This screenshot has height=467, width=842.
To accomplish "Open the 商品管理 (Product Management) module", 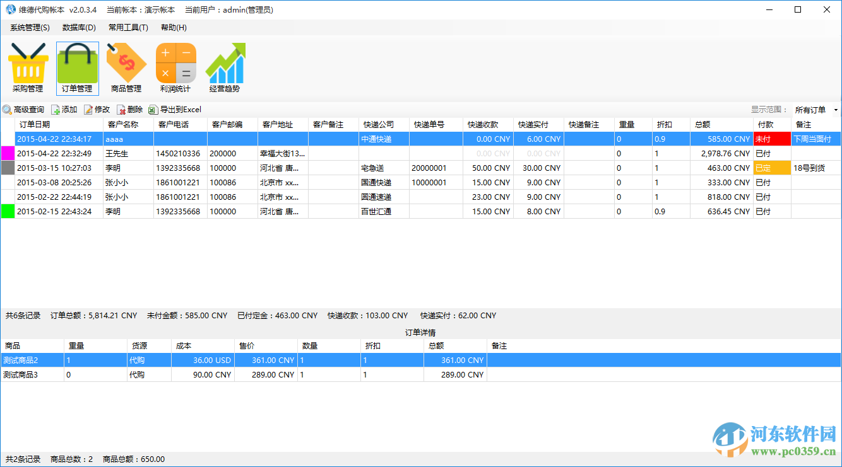I will 126,66.
